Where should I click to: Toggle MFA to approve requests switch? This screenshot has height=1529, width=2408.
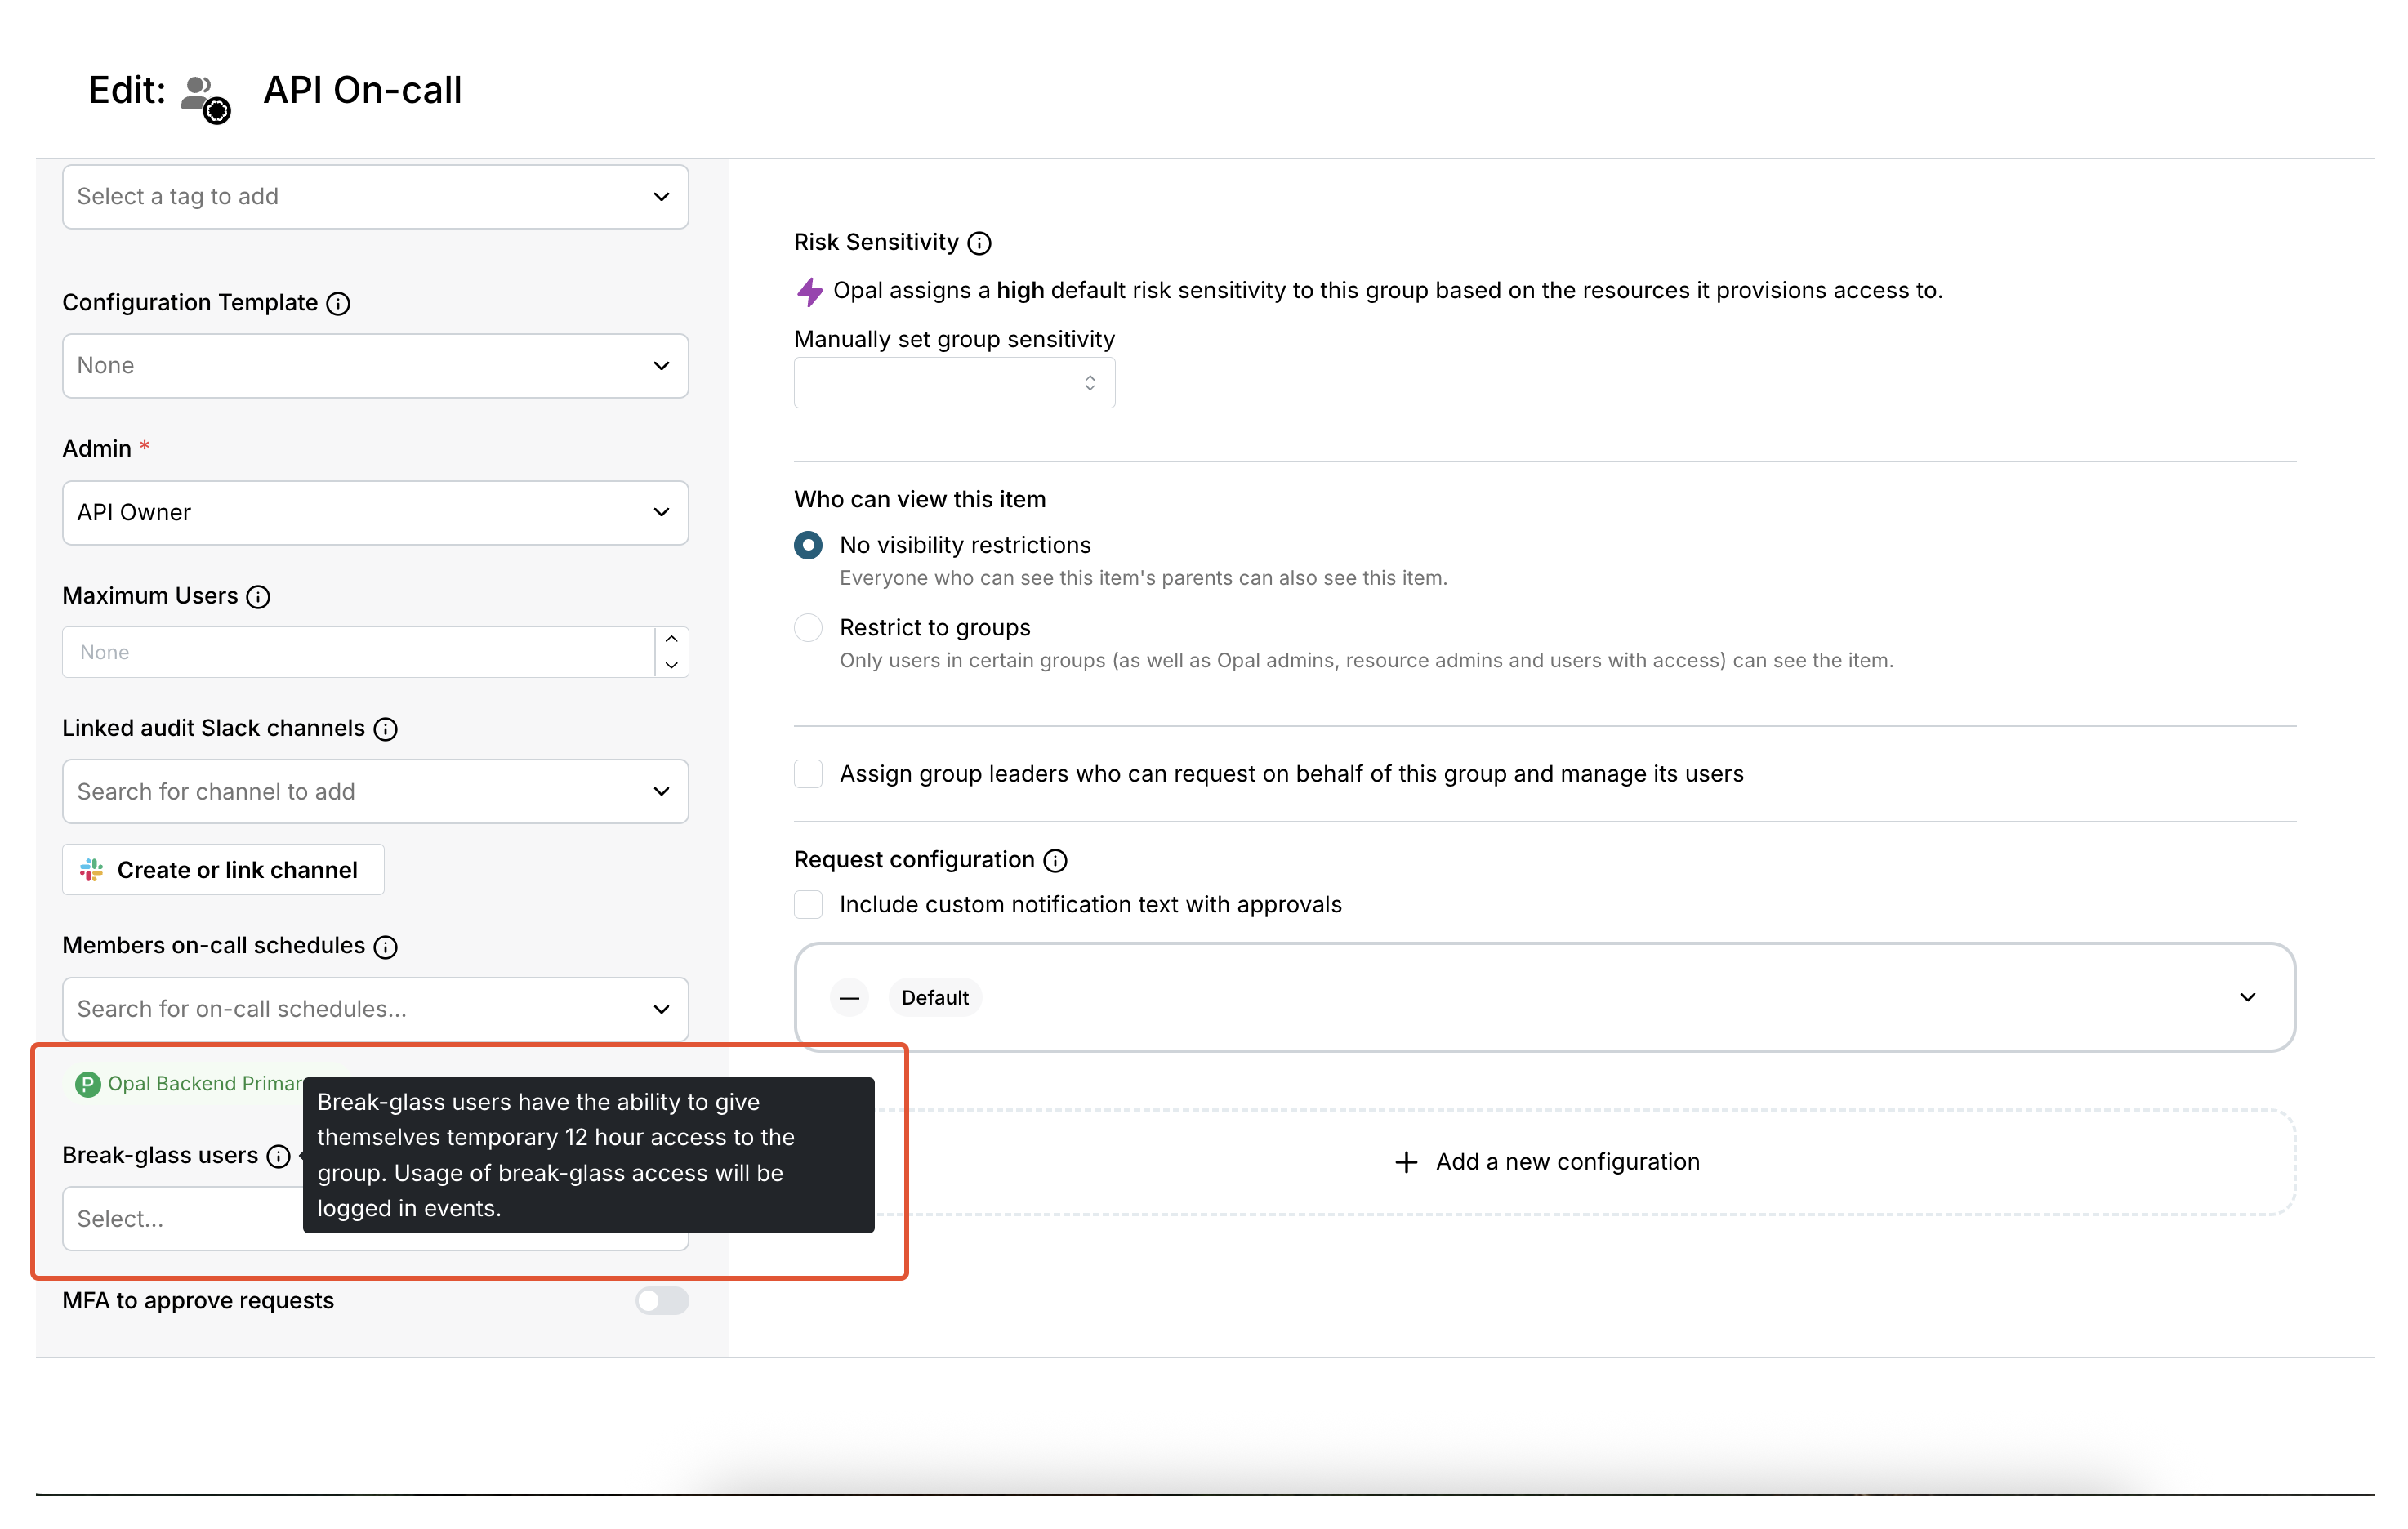click(x=661, y=1301)
